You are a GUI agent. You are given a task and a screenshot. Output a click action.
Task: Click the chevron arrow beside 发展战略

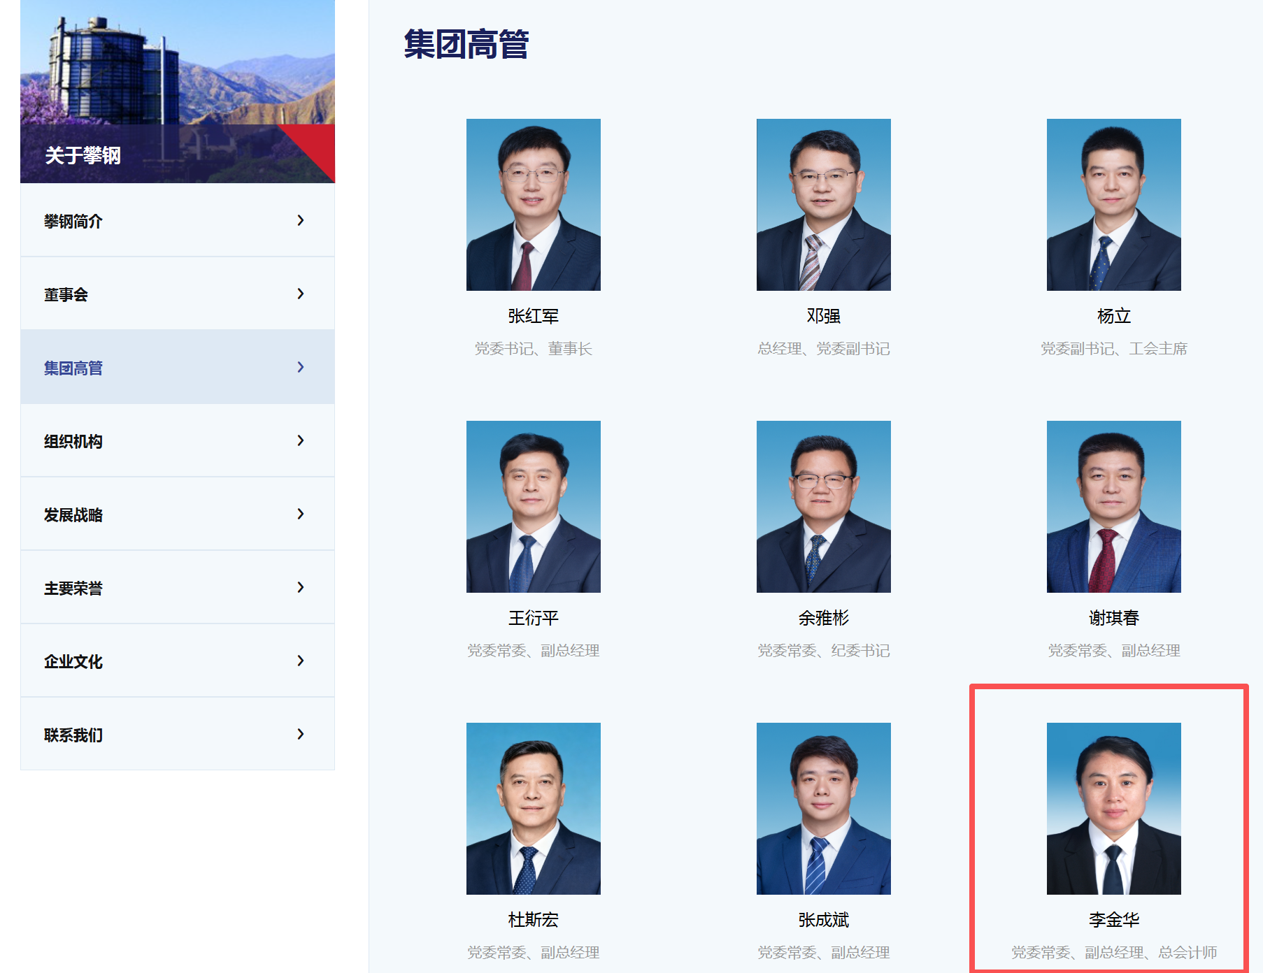click(x=301, y=514)
